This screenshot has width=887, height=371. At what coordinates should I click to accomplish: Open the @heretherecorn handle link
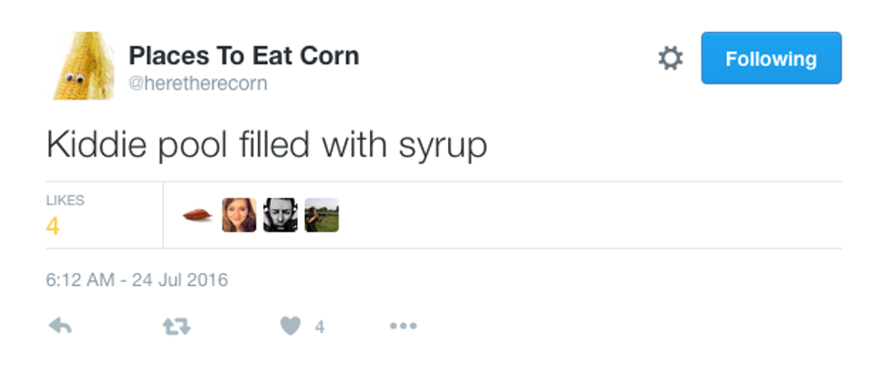(197, 83)
